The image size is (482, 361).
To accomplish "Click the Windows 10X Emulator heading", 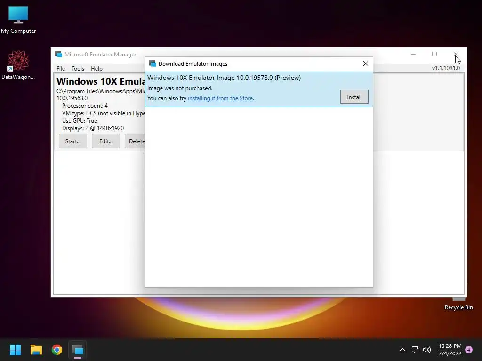I will [x=101, y=81].
